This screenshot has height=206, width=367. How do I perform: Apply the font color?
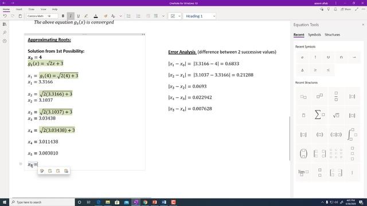tap(96, 16)
